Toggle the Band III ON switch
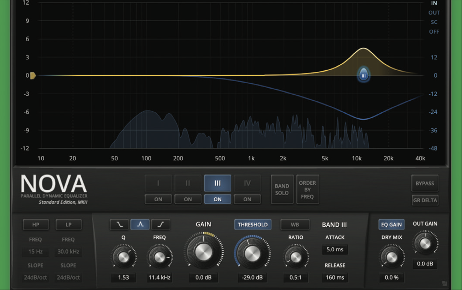462x290 pixels. click(x=217, y=199)
